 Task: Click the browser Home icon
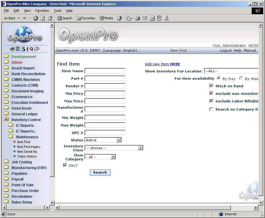point(50,18)
